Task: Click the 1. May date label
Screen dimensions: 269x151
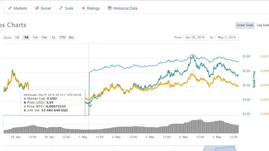Action: click(x=83, y=137)
